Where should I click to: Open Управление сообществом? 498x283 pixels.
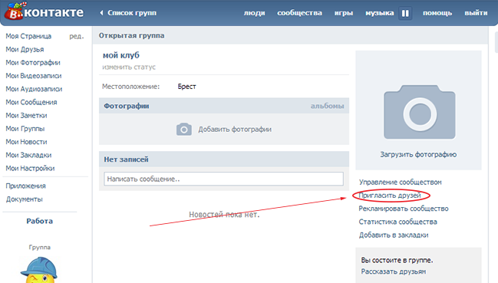401,182
